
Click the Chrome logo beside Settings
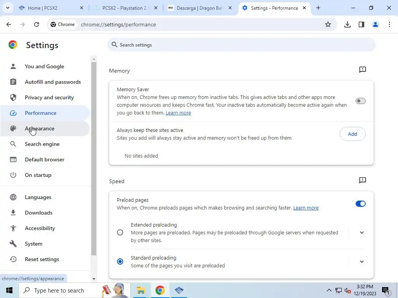(13, 45)
